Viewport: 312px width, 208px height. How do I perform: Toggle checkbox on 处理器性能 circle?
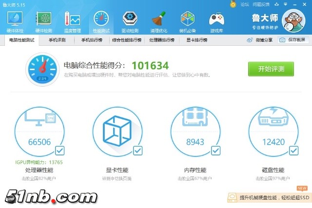[x=59, y=151]
